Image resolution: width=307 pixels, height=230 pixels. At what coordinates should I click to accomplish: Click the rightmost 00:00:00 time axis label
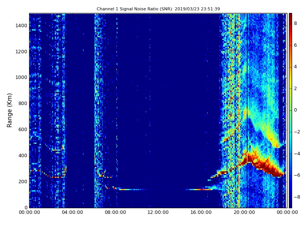coord(287,212)
